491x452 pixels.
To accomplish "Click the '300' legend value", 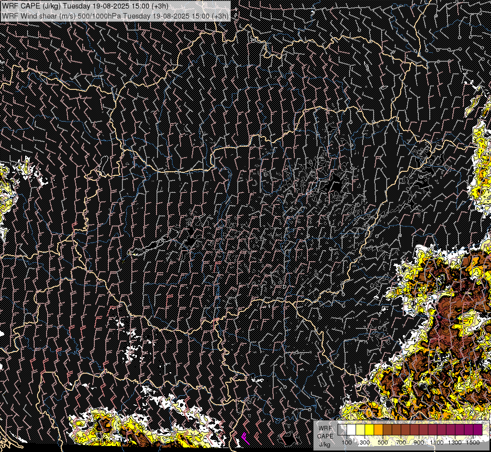I will (365, 442).
